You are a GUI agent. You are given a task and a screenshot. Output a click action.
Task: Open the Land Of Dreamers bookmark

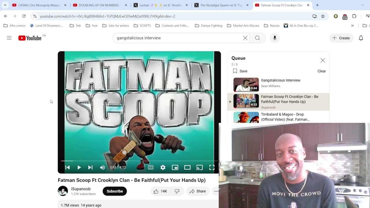47,26
